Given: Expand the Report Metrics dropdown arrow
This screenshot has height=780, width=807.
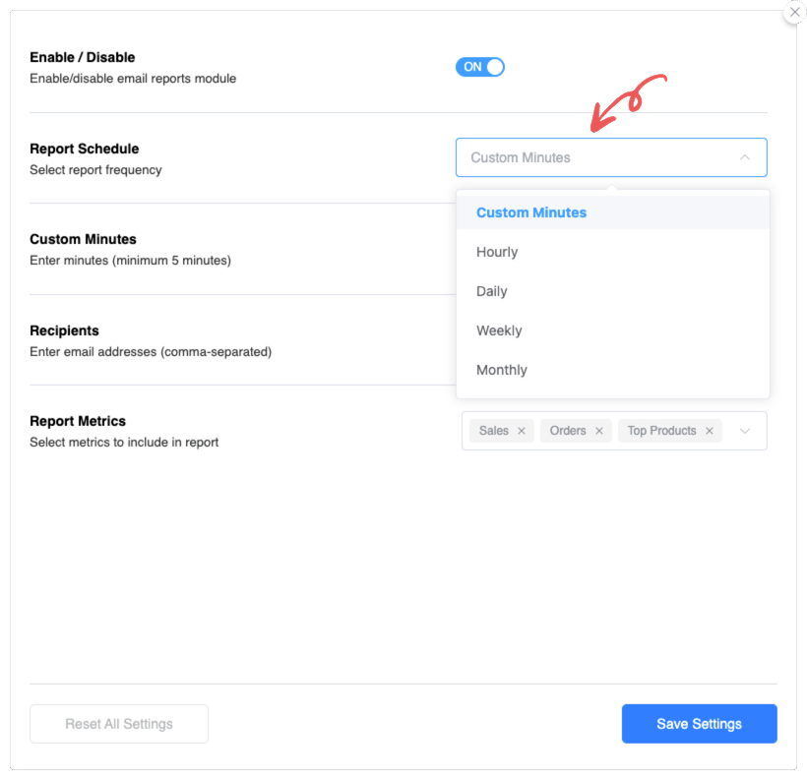Looking at the screenshot, I should pyautogui.click(x=745, y=431).
